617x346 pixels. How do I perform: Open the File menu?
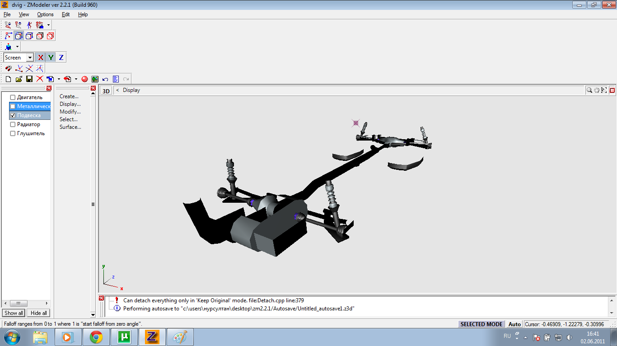[x=7, y=14]
